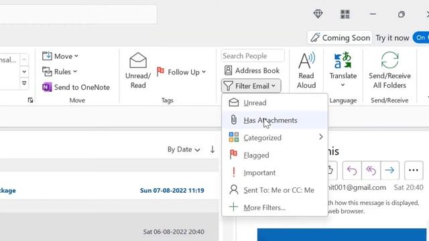Select Unread filter option
Viewport: 429px width, 241px height.
click(x=275, y=102)
